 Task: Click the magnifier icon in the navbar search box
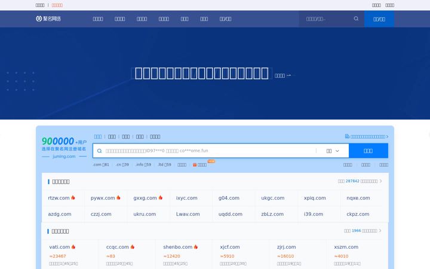click(x=356, y=19)
